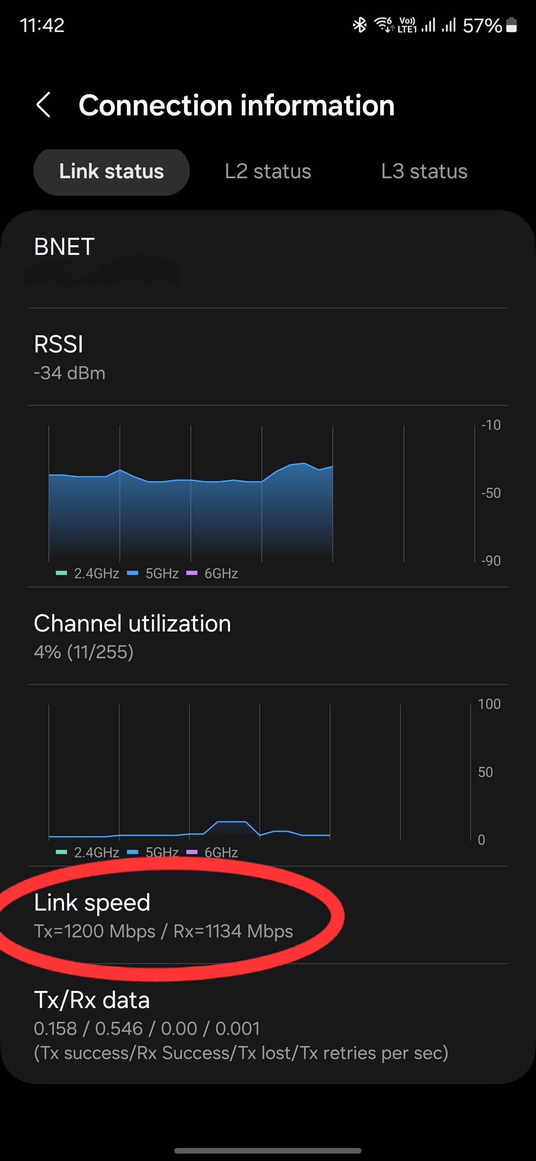Tap 6GHz legend swatch in RSSI graph
The image size is (536, 1161).
pyautogui.click(x=192, y=573)
